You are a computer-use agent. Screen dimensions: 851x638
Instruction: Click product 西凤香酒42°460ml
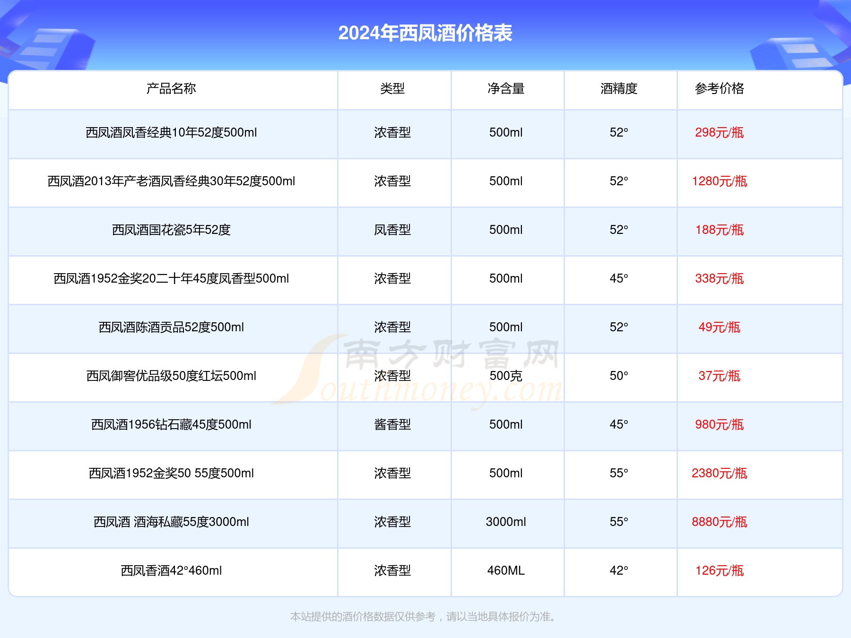tap(171, 570)
